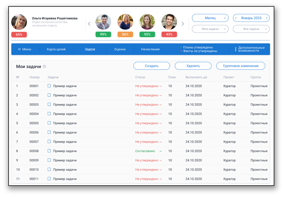Image resolution: width=284 pixels, height=197 pixels.
Task: Open status dropdown for task 00004
Action: click(x=148, y=114)
